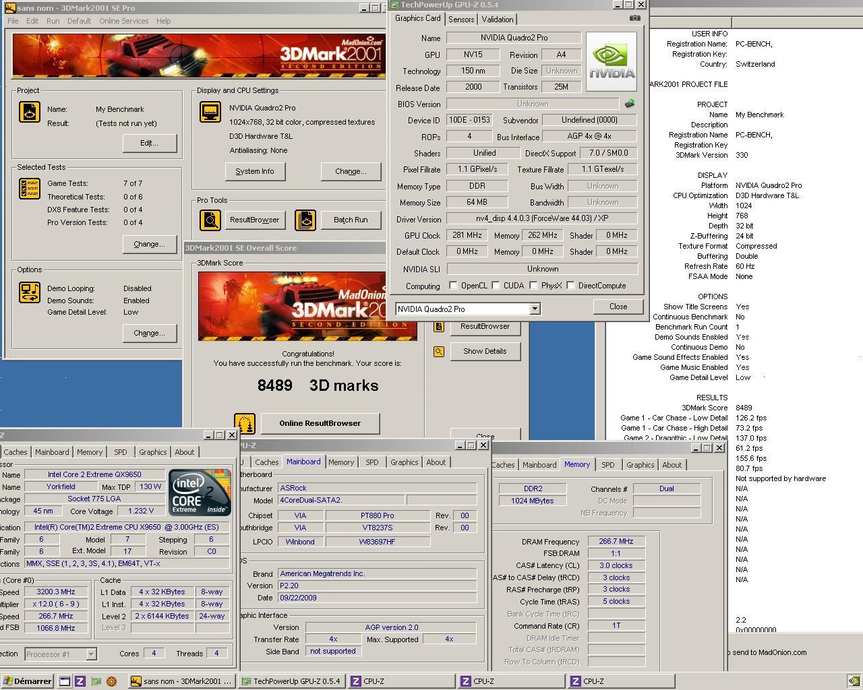863x690 pixels.
Task: Open About tab in CPU-Z window with Intel logo
Action: point(185,452)
